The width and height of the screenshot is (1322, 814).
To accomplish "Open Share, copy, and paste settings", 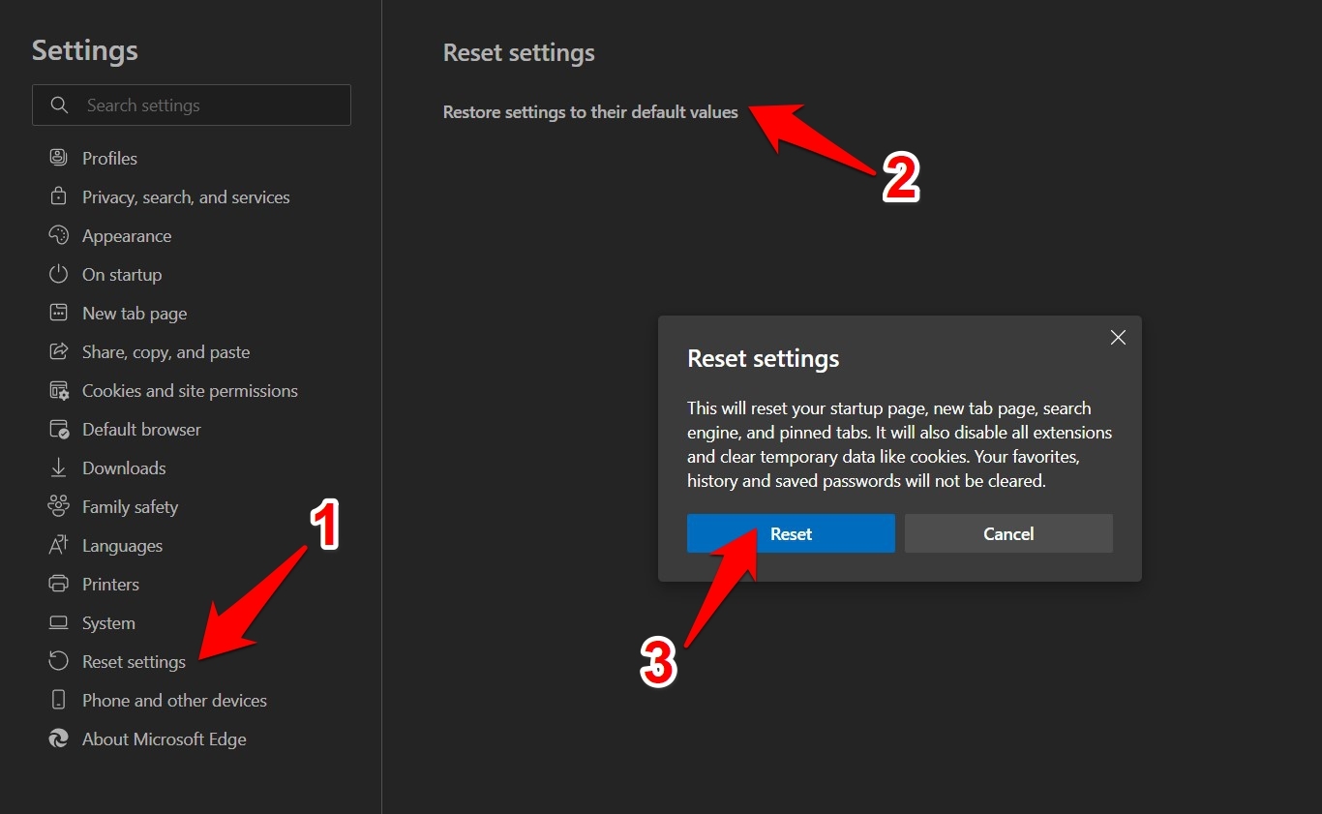I will coord(165,352).
